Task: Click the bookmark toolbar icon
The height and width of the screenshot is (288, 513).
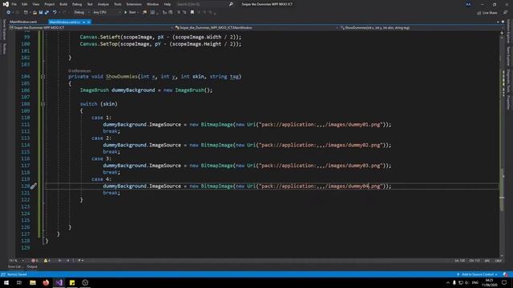Action: (x=192, y=13)
